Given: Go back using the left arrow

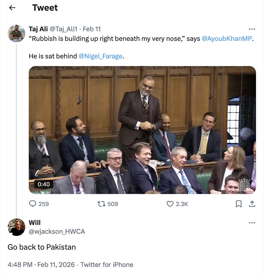Looking at the screenshot, I should coord(12,8).
